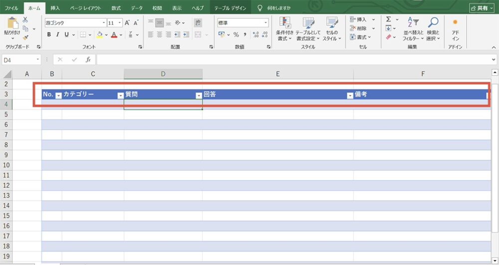Toggle bottom vertical alignment
The image size is (499, 265).
point(168,23)
